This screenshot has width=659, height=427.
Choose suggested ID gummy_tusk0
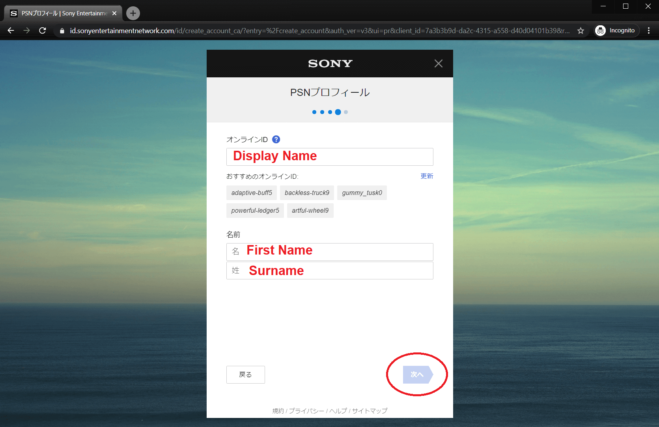[x=362, y=193]
